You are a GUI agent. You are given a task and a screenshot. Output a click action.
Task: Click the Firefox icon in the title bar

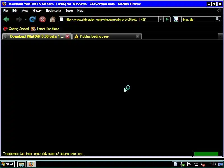pos(4,4)
